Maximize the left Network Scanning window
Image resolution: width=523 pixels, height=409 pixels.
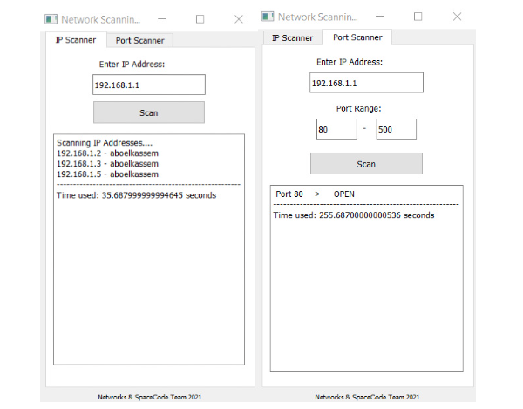(200, 18)
